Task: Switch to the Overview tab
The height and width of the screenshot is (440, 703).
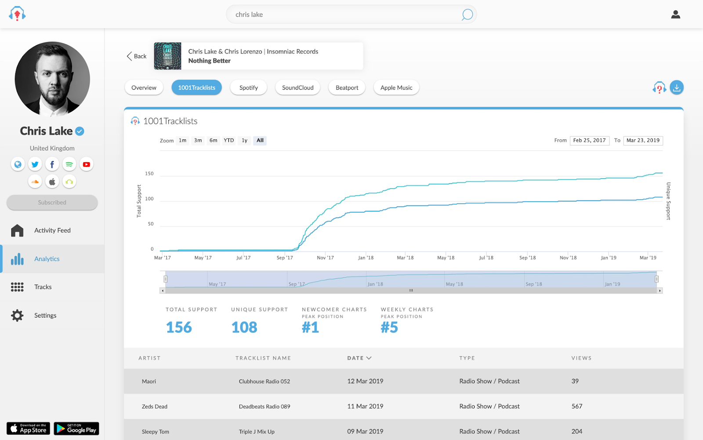Action: 144,87
